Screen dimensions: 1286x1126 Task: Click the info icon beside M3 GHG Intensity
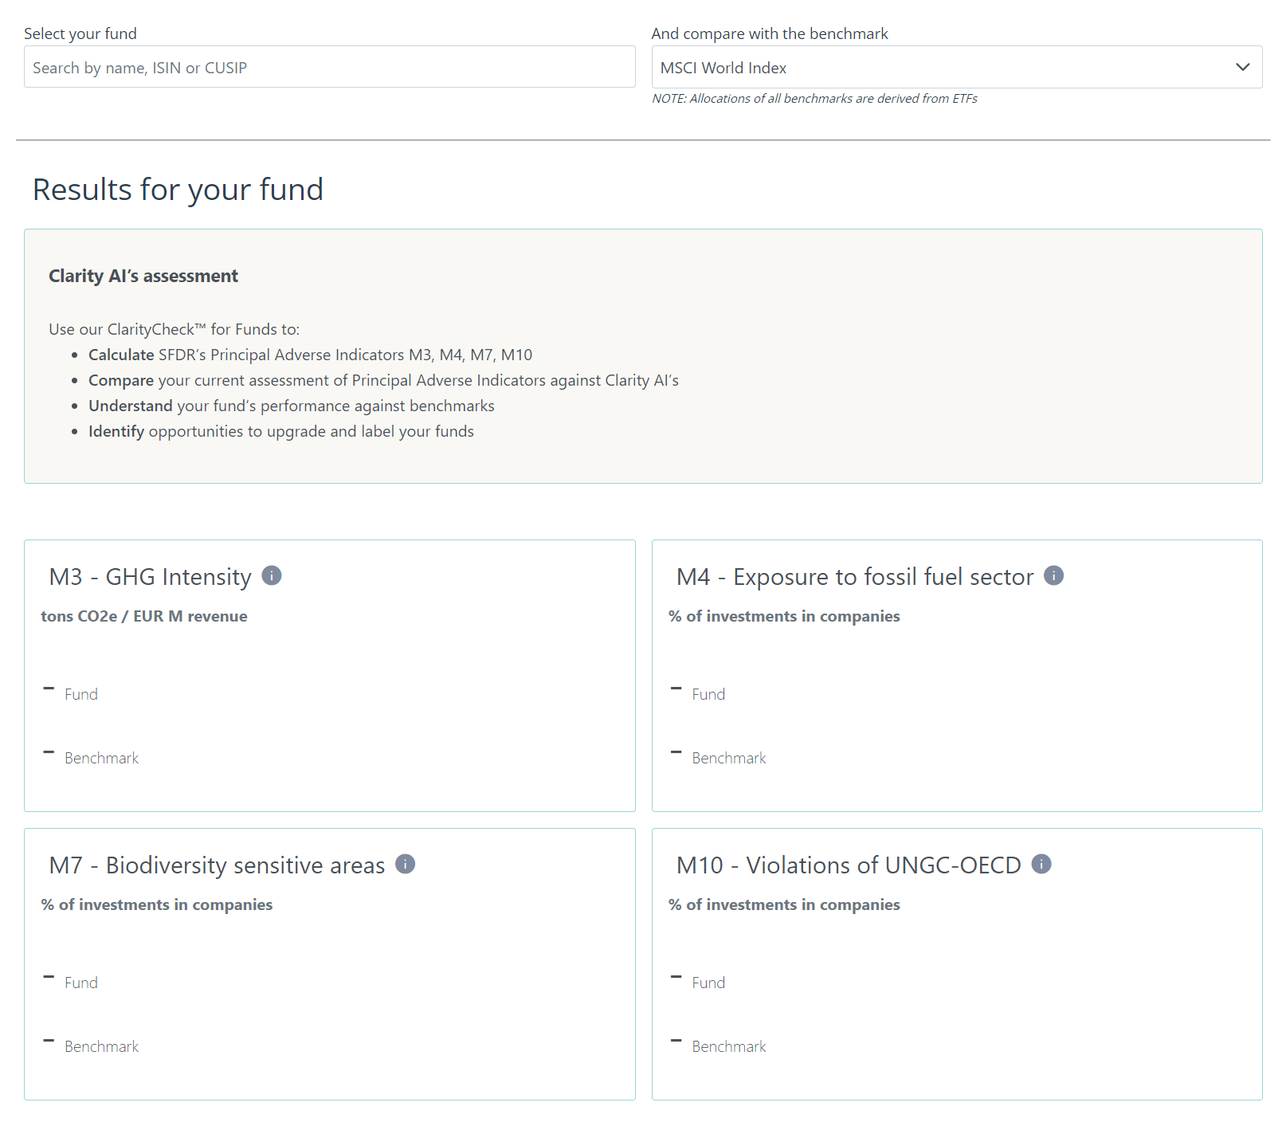(272, 575)
